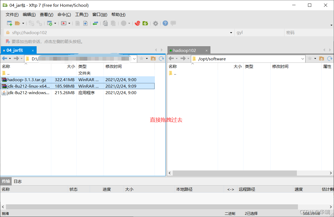Select hadoop-3.1.3.tar.gz file

[x=78, y=80]
